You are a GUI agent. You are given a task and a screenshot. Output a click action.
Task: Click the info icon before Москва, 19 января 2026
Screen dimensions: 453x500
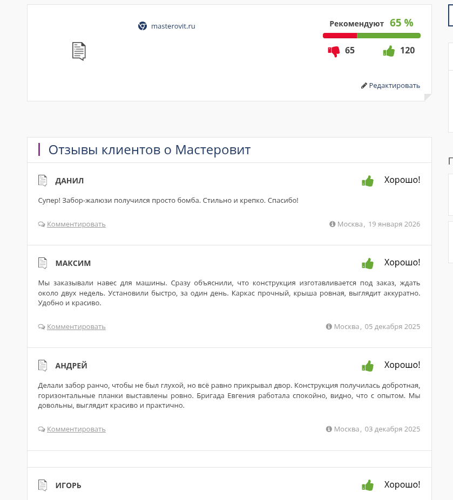[333, 224]
